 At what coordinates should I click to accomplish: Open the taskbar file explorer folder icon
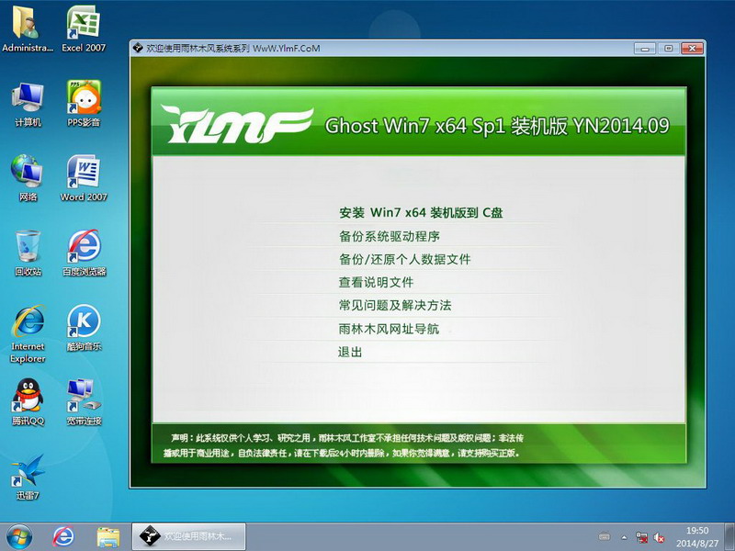tap(107, 537)
